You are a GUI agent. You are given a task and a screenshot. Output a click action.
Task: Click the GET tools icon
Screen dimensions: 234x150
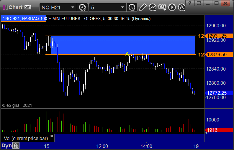pyautogui.click(x=162, y=7)
